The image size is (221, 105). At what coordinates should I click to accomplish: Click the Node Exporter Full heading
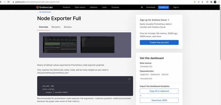click(x=59, y=19)
